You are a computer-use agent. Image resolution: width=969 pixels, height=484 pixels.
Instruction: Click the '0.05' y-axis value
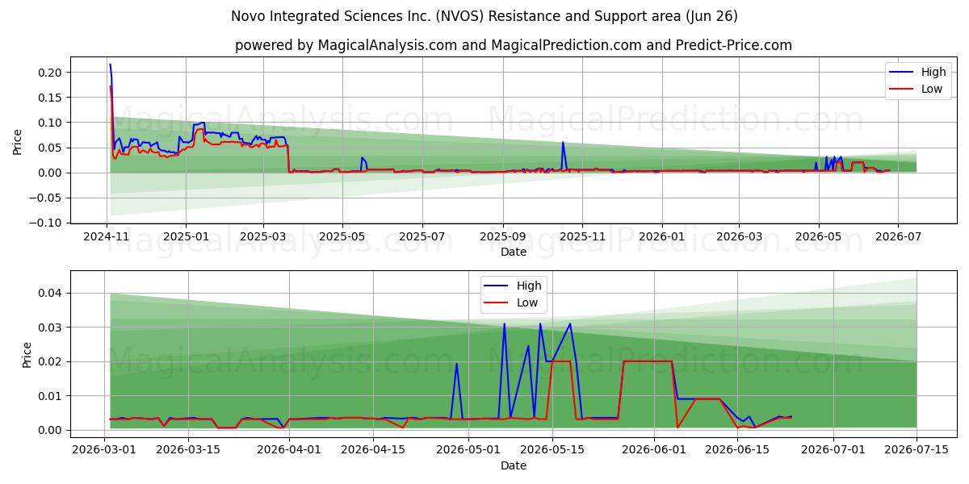(50, 148)
